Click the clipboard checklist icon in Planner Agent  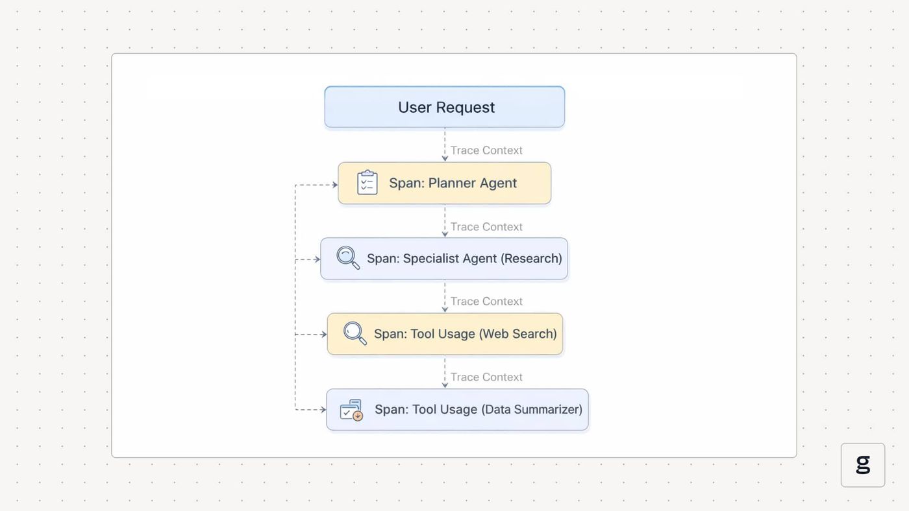tap(367, 182)
